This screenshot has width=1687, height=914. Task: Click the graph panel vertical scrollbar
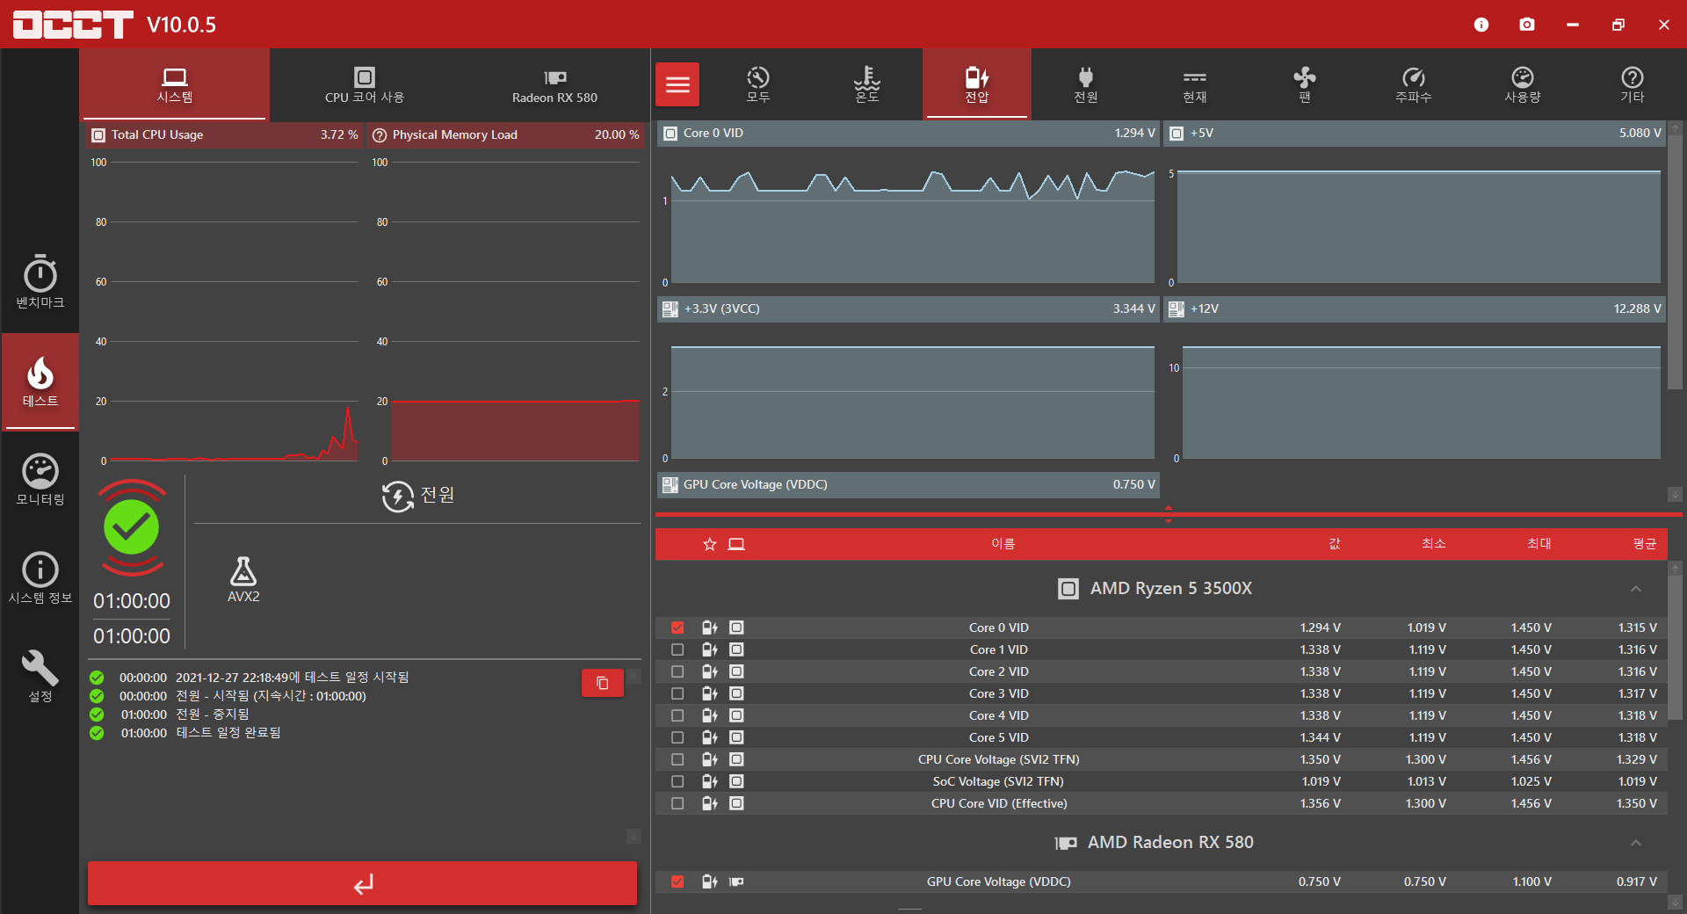tap(1676, 261)
